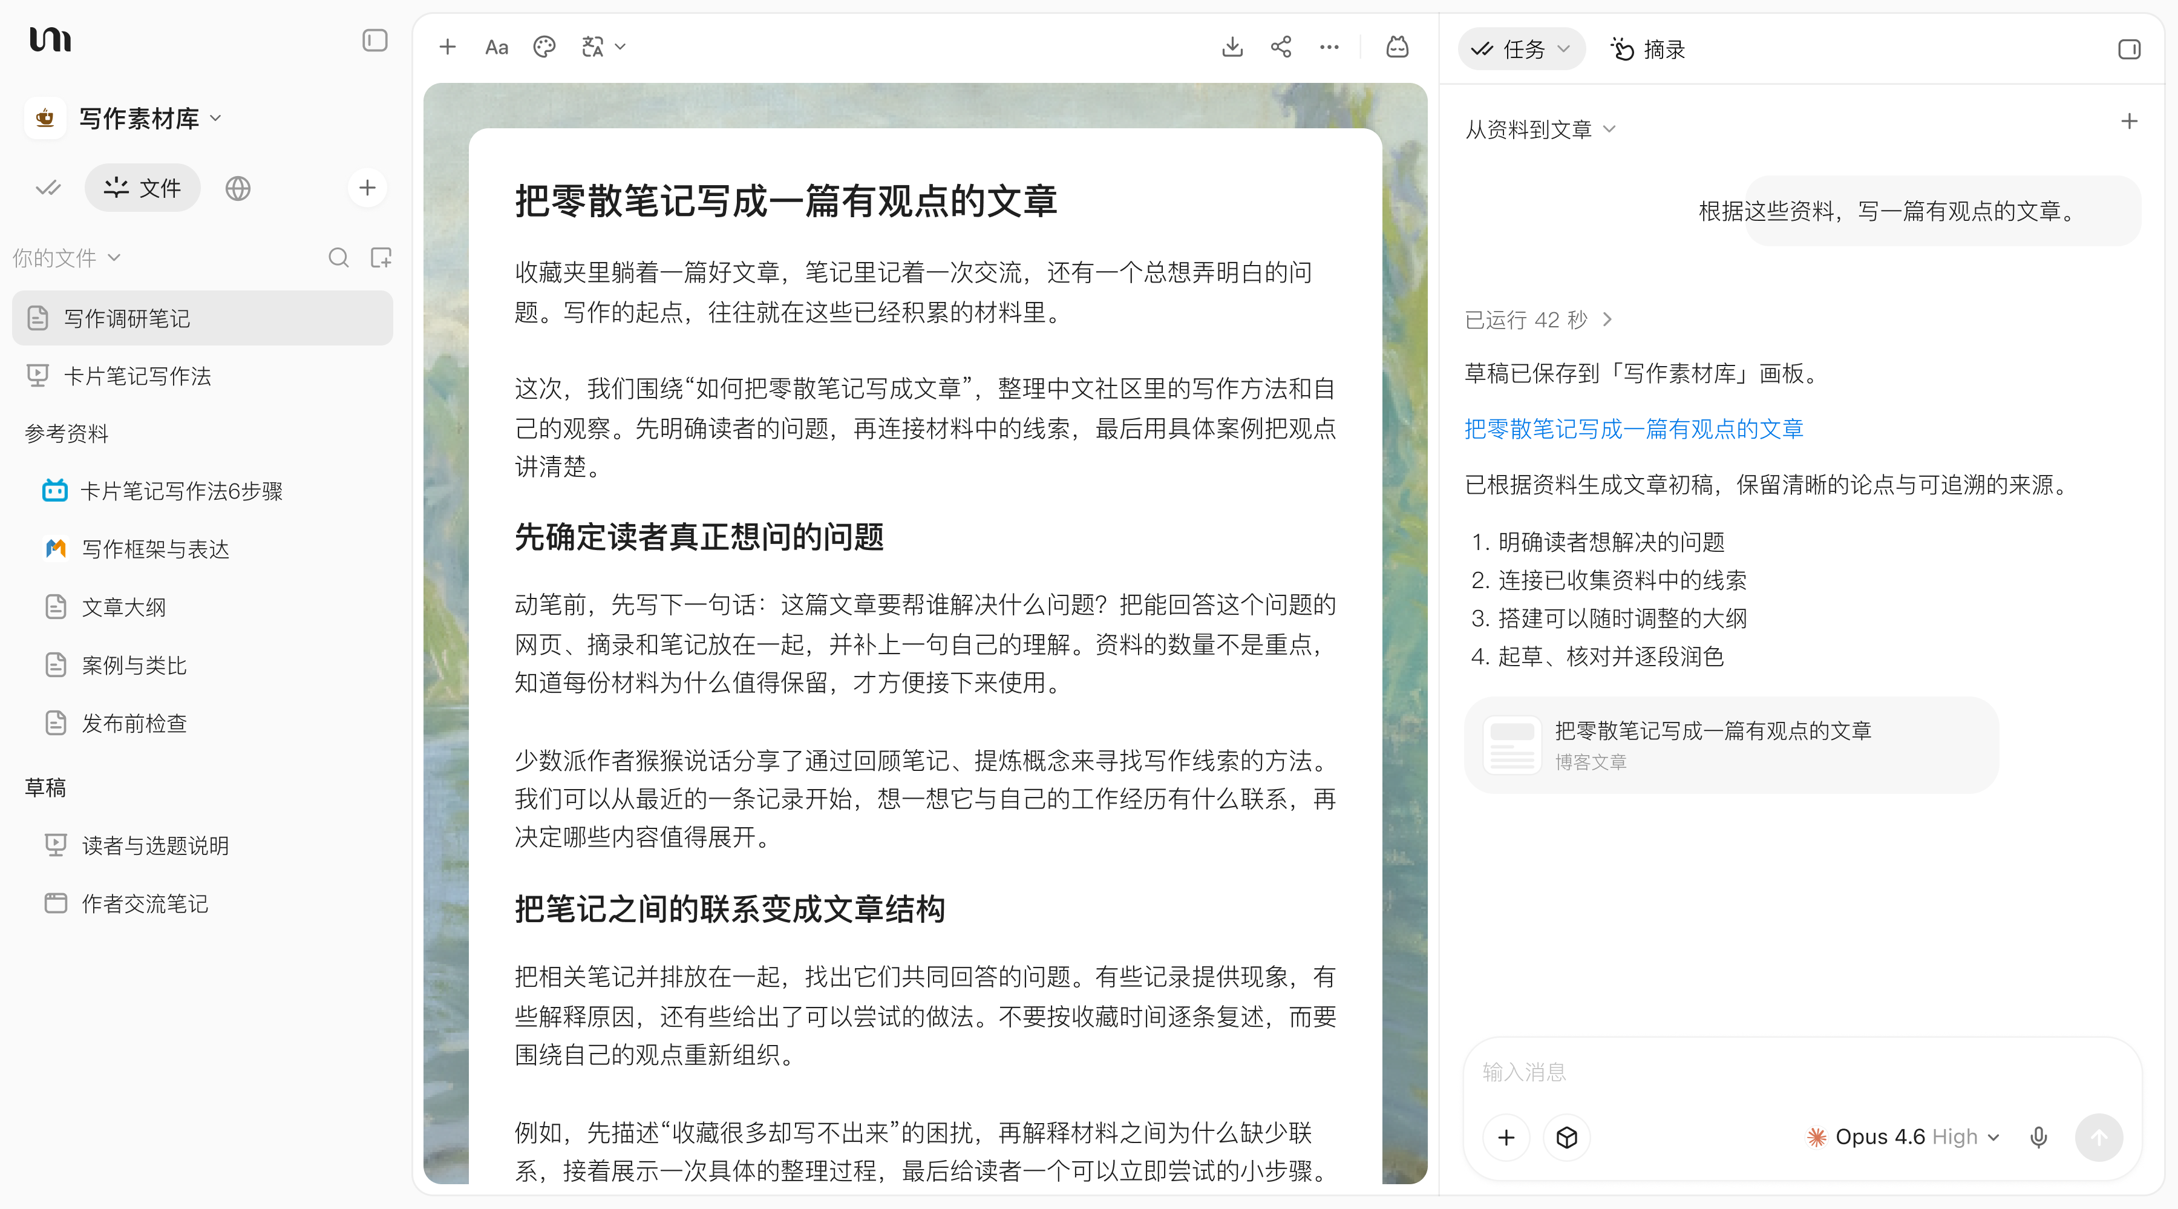Toggle the AI assistant cat icon

pyautogui.click(x=1398, y=47)
